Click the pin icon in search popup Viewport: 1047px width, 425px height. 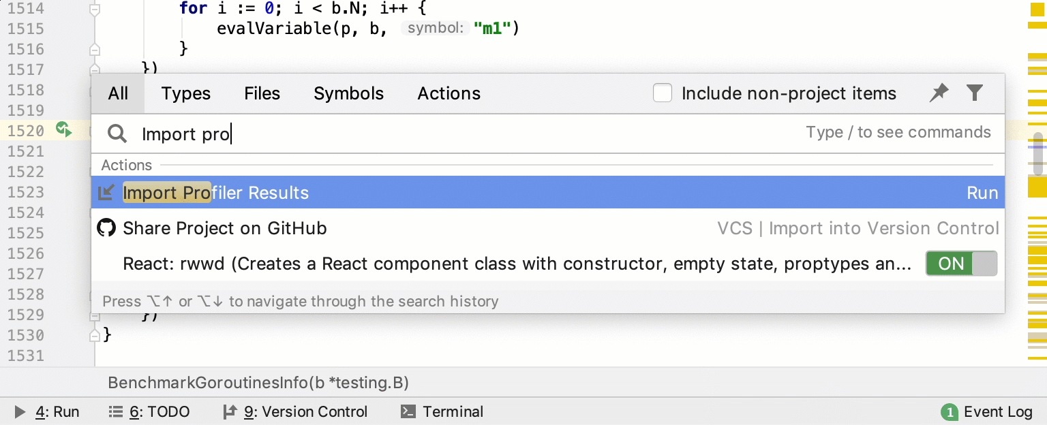click(x=939, y=93)
